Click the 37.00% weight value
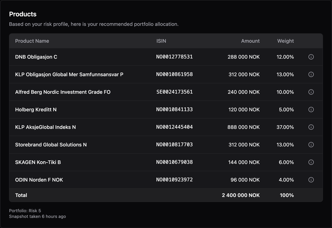The width and height of the screenshot is (332, 228). click(285, 127)
